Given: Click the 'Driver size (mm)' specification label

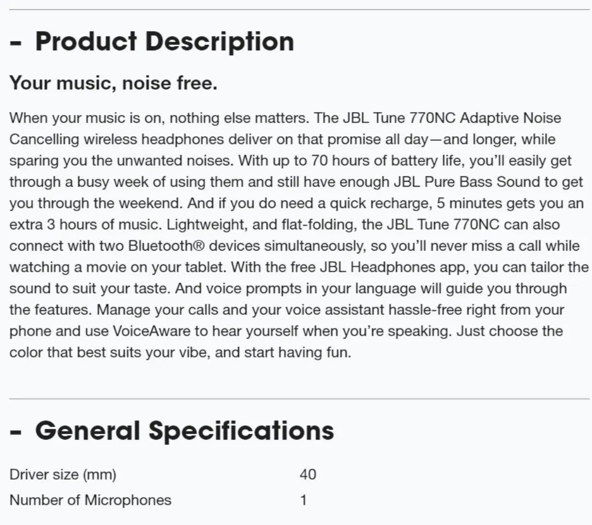Looking at the screenshot, I should click(62, 475).
